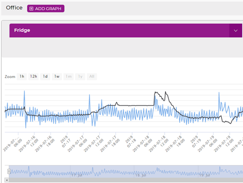Set zoom range to 12h
The width and height of the screenshot is (243, 183).
[x=33, y=76]
